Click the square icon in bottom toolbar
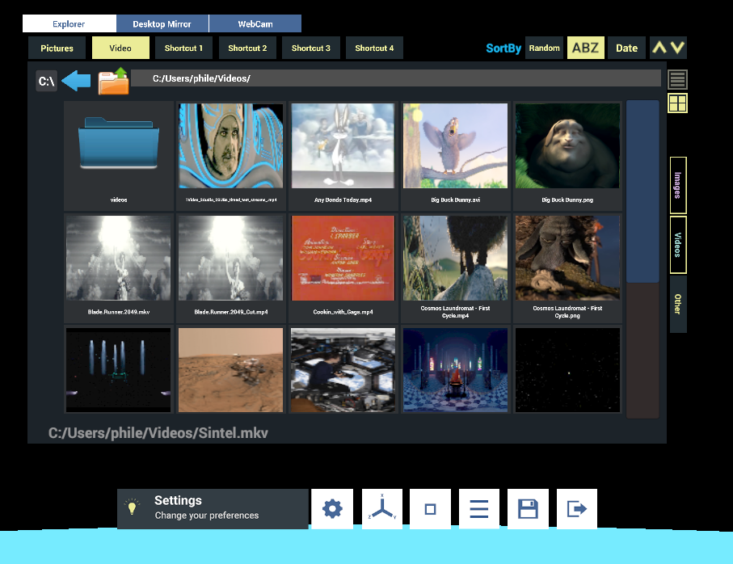The width and height of the screenshot is (733, 564). (x=431, y=509)
